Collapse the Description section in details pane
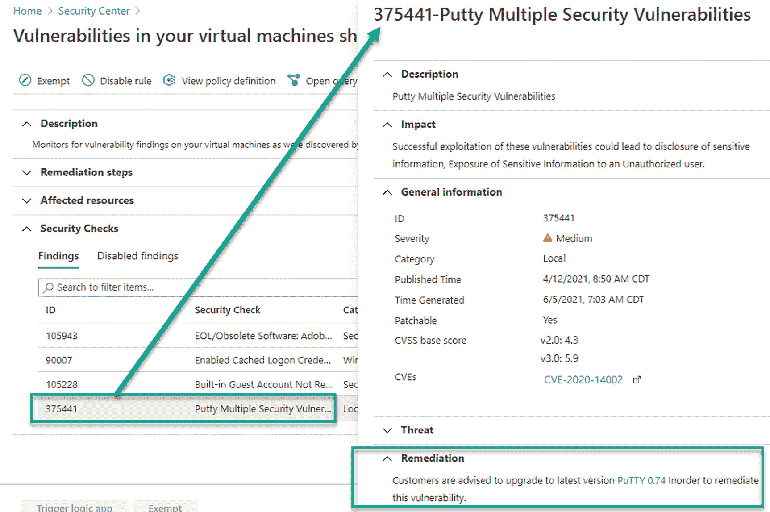 (387, 74)
